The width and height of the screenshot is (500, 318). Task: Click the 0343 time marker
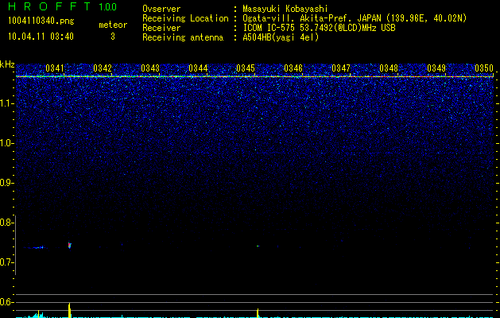click(x=150, y=68)
